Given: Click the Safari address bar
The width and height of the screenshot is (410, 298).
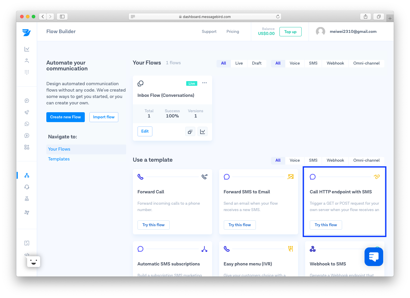Looking at the screenshot, I should click(x=205, y=17).
